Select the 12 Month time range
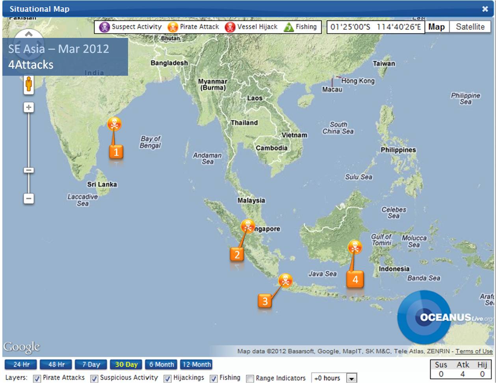Image resolution: width=496 pixels, height=383 pixels. [x=196, y=364]
